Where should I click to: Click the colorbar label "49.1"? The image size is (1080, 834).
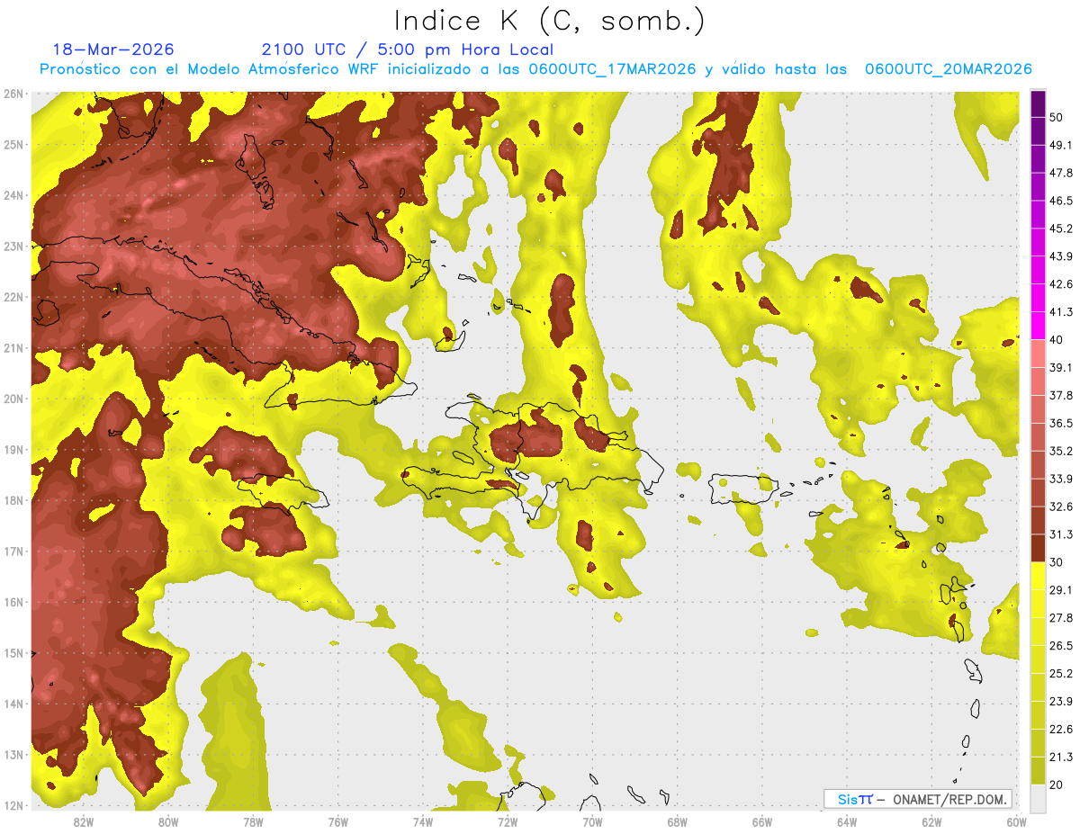pyautogui.click(x=1061, y=145)
